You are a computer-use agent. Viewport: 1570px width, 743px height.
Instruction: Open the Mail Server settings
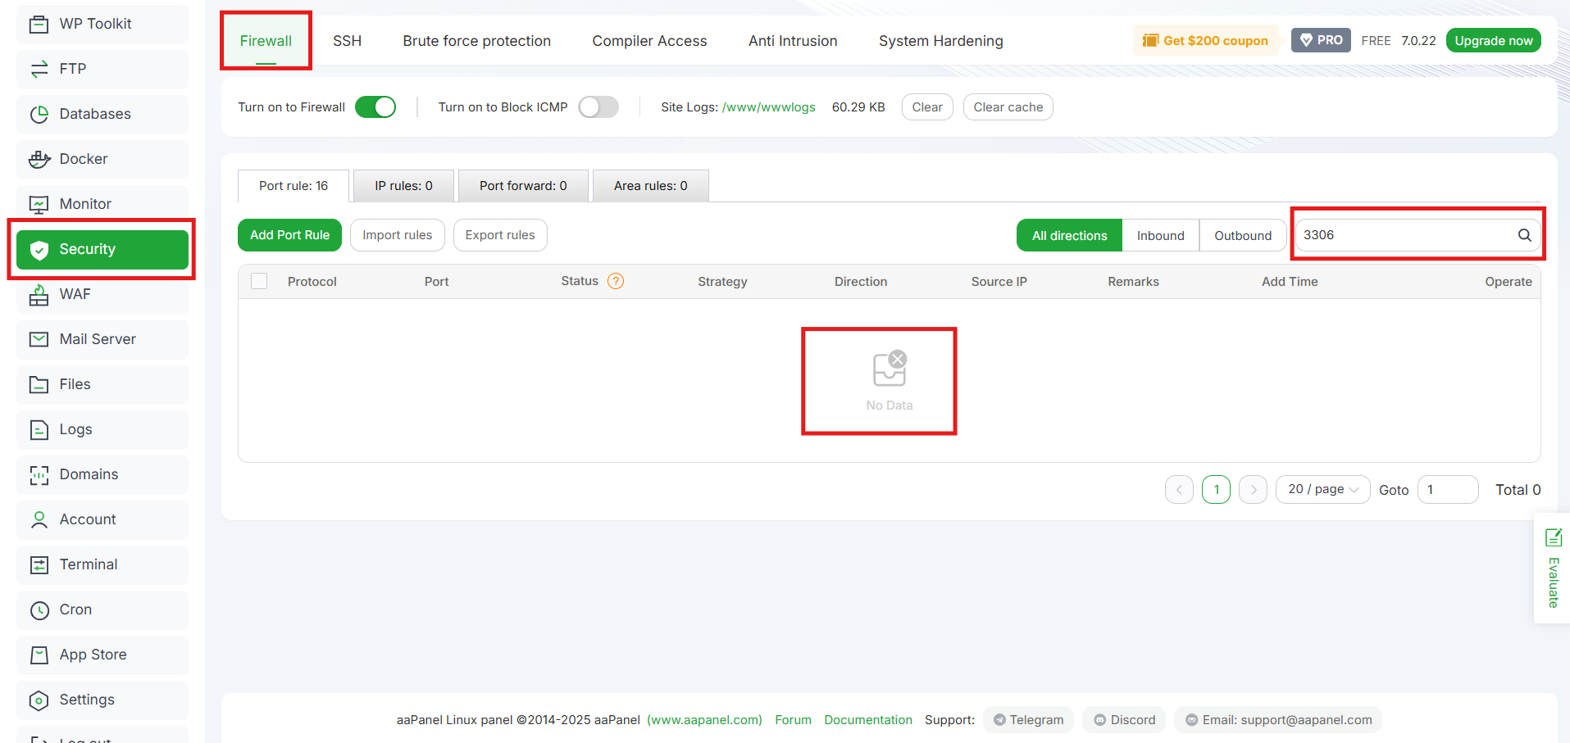tap(98, 339)
